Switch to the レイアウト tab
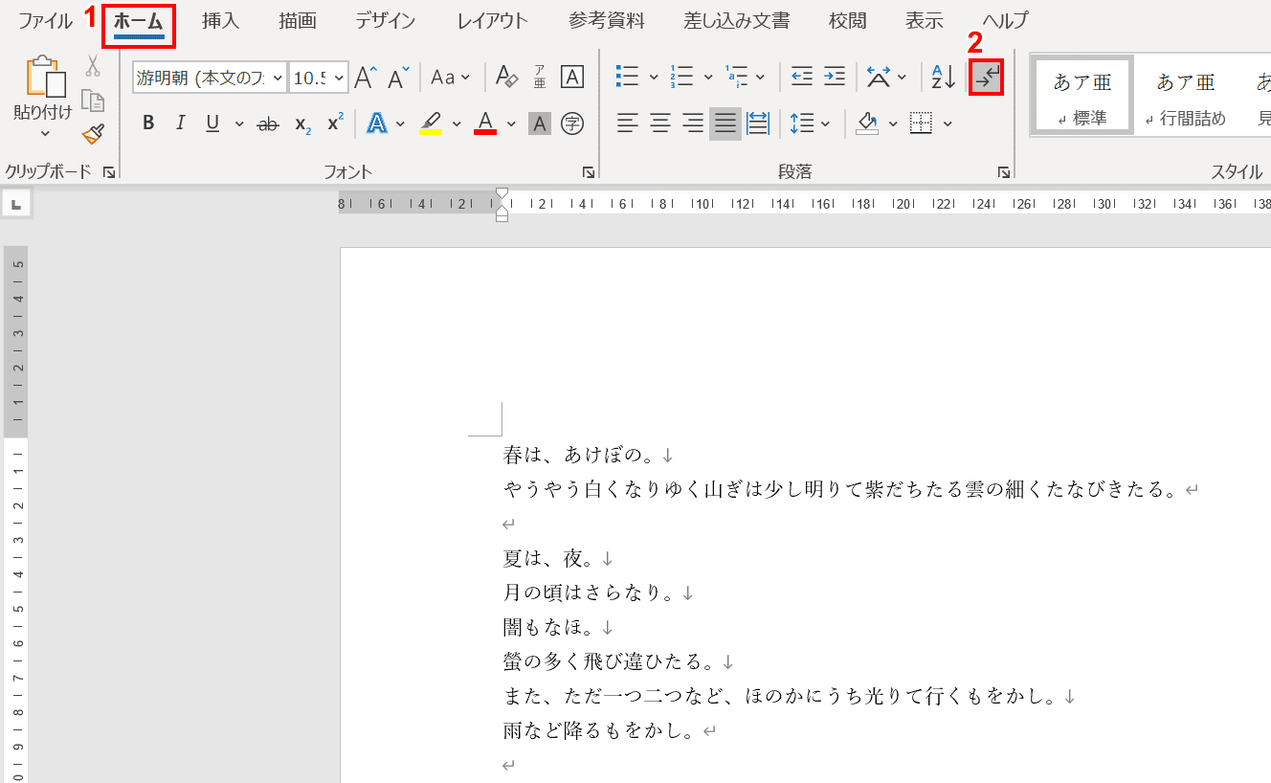Screen dimensions: 1271x783 [x=492, y=20]
